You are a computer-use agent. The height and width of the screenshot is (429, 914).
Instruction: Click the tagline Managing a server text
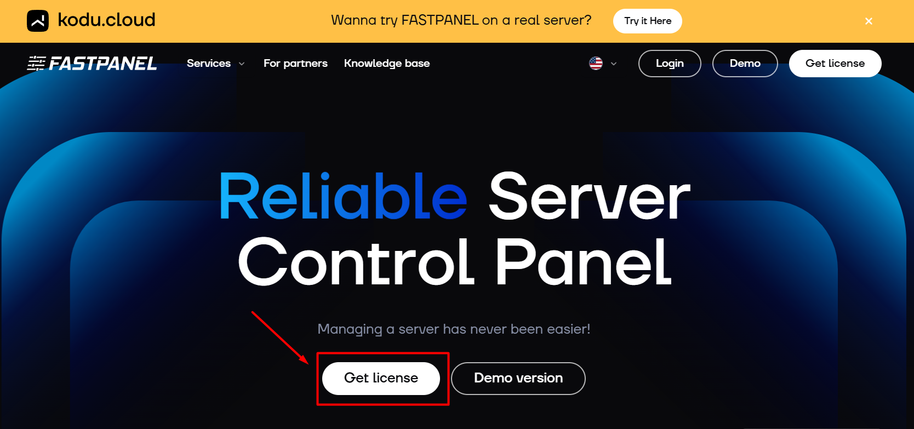click(x=454, y=329)
